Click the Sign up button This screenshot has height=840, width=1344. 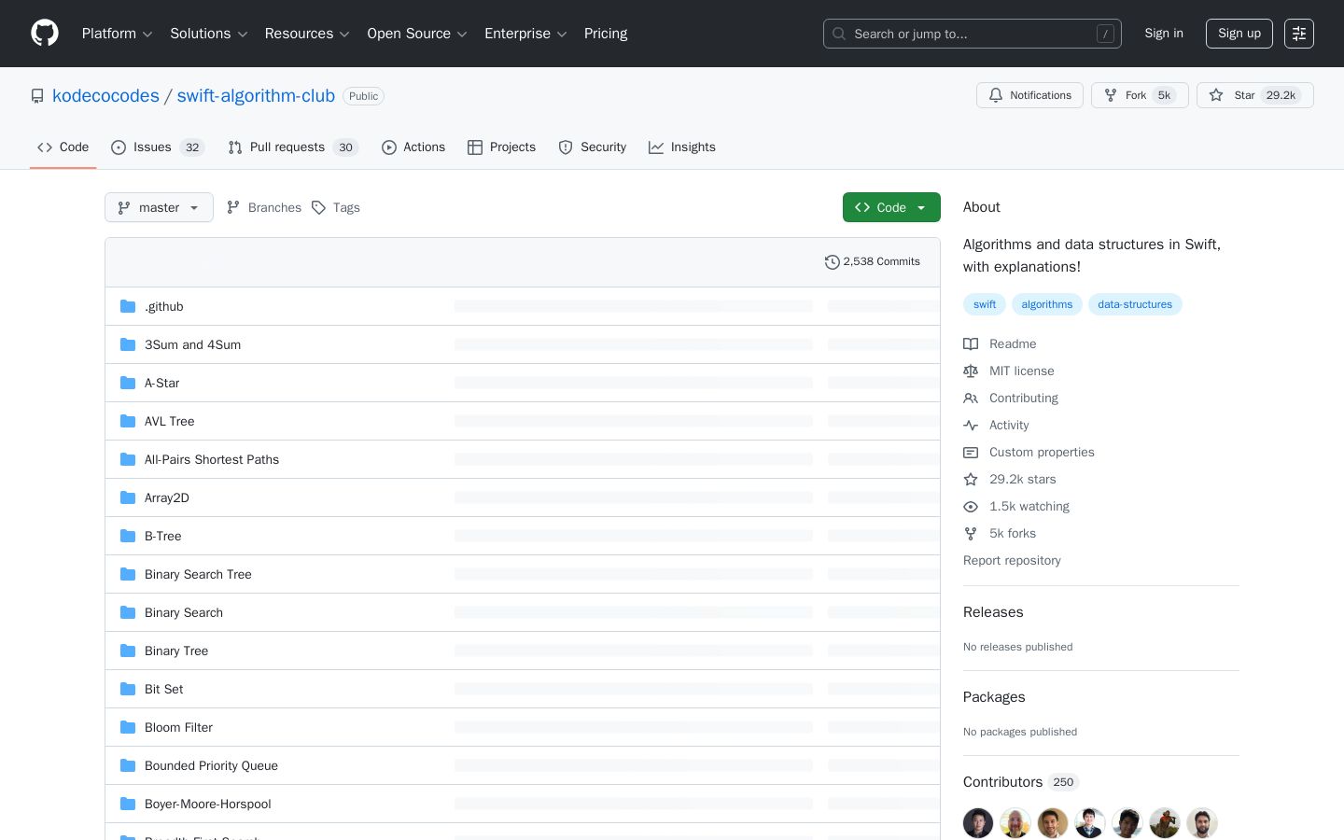pos(1239,34)
